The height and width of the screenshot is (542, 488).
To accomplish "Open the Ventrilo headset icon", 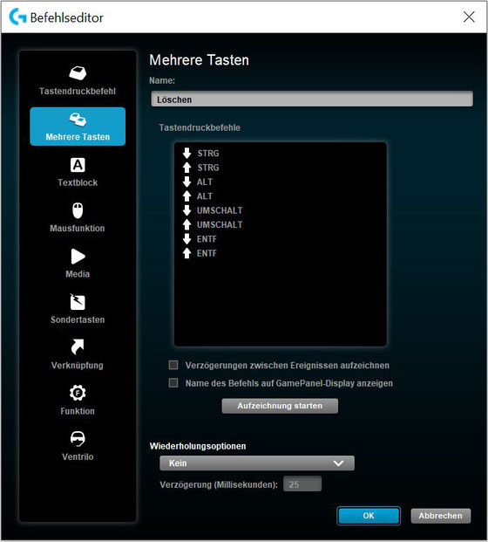I will [78, 438].
